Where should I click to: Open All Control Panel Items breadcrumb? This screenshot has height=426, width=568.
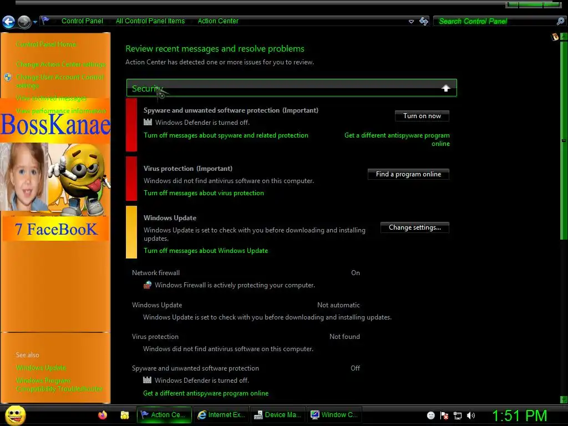click(x=150, y=21)
